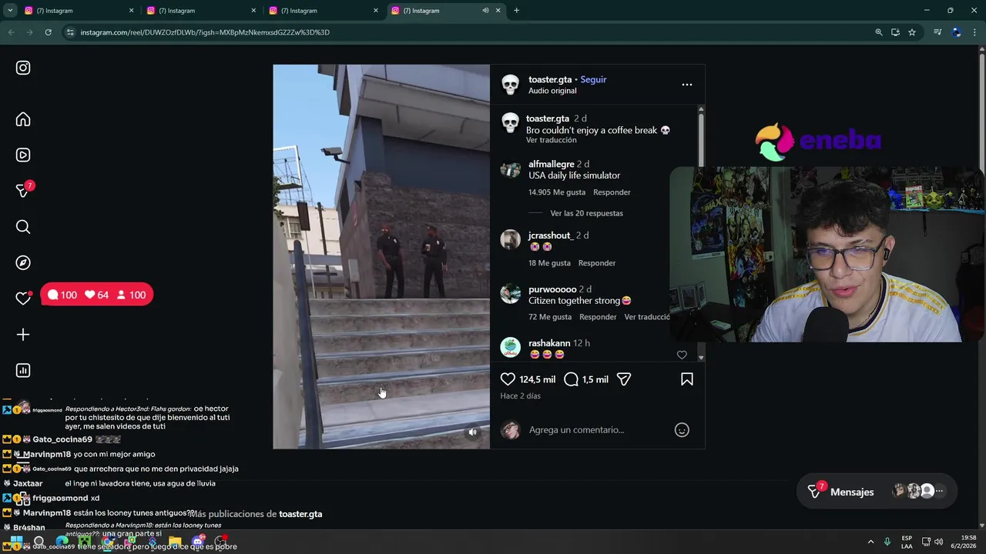Click comments scrollbar down arrow
The image size is (986, 554).
click(x=701, y=358)
